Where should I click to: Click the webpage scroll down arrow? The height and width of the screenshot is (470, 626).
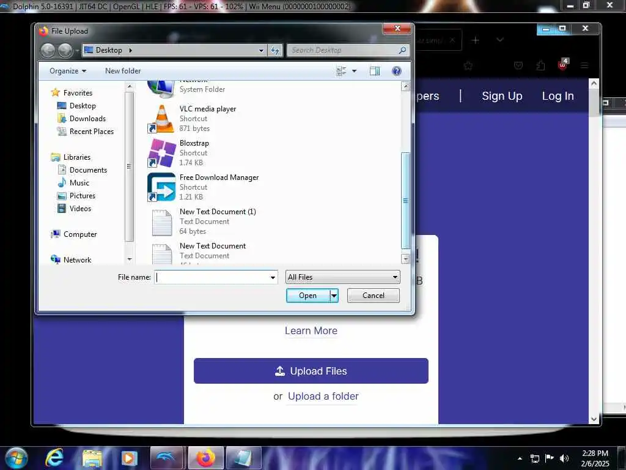(x=594, y=419)
